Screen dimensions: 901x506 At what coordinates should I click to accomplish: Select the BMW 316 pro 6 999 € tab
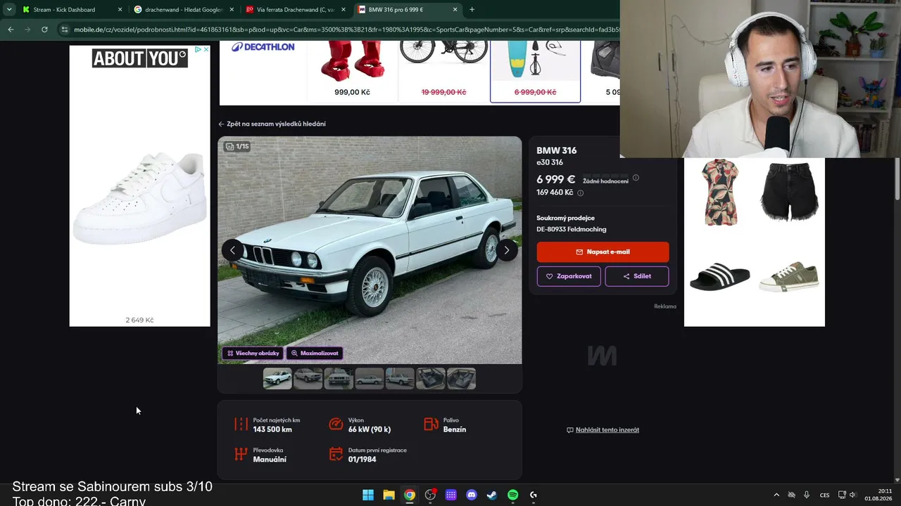[407, 10]
